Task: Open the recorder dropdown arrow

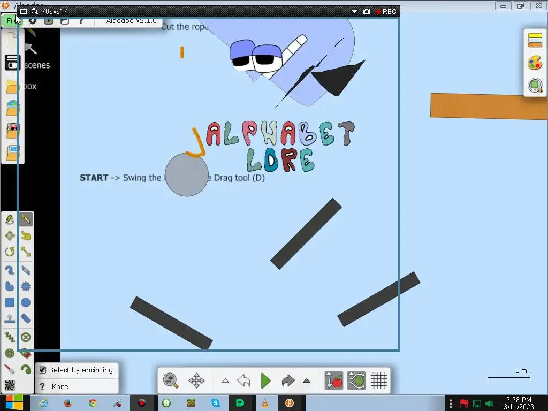Action: pos(354,12)
